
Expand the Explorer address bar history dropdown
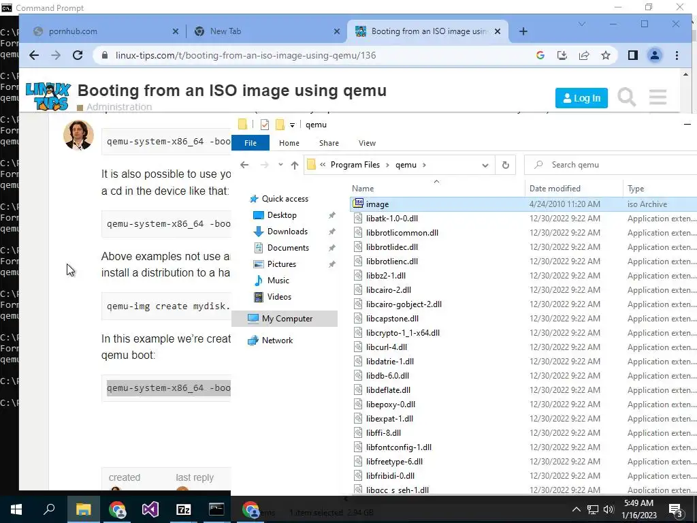pos(485,165)
